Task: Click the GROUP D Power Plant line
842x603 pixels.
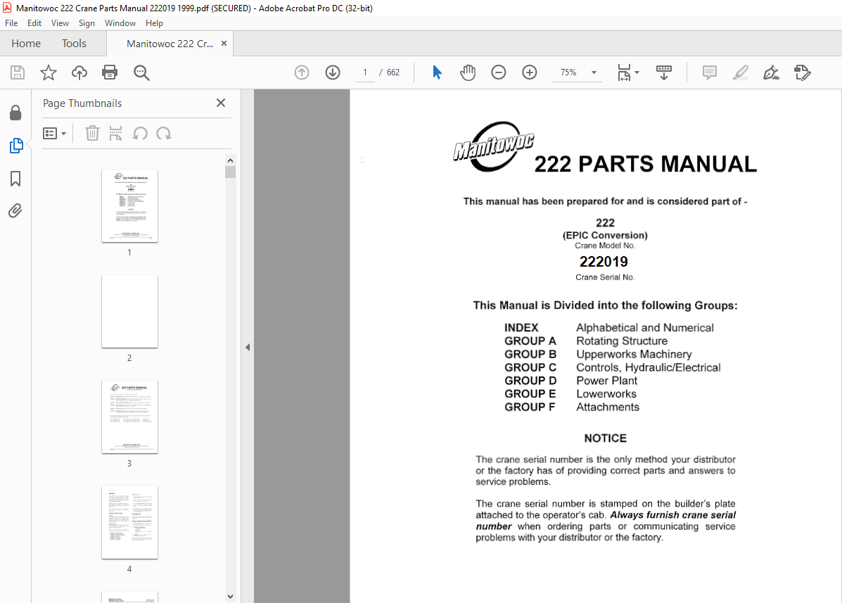Action: tap(570, 381)
